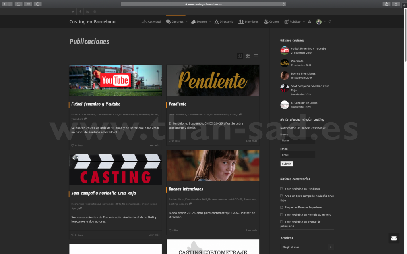
Task: Open the Miembros menu item
Action: click(x=249, y=22)
